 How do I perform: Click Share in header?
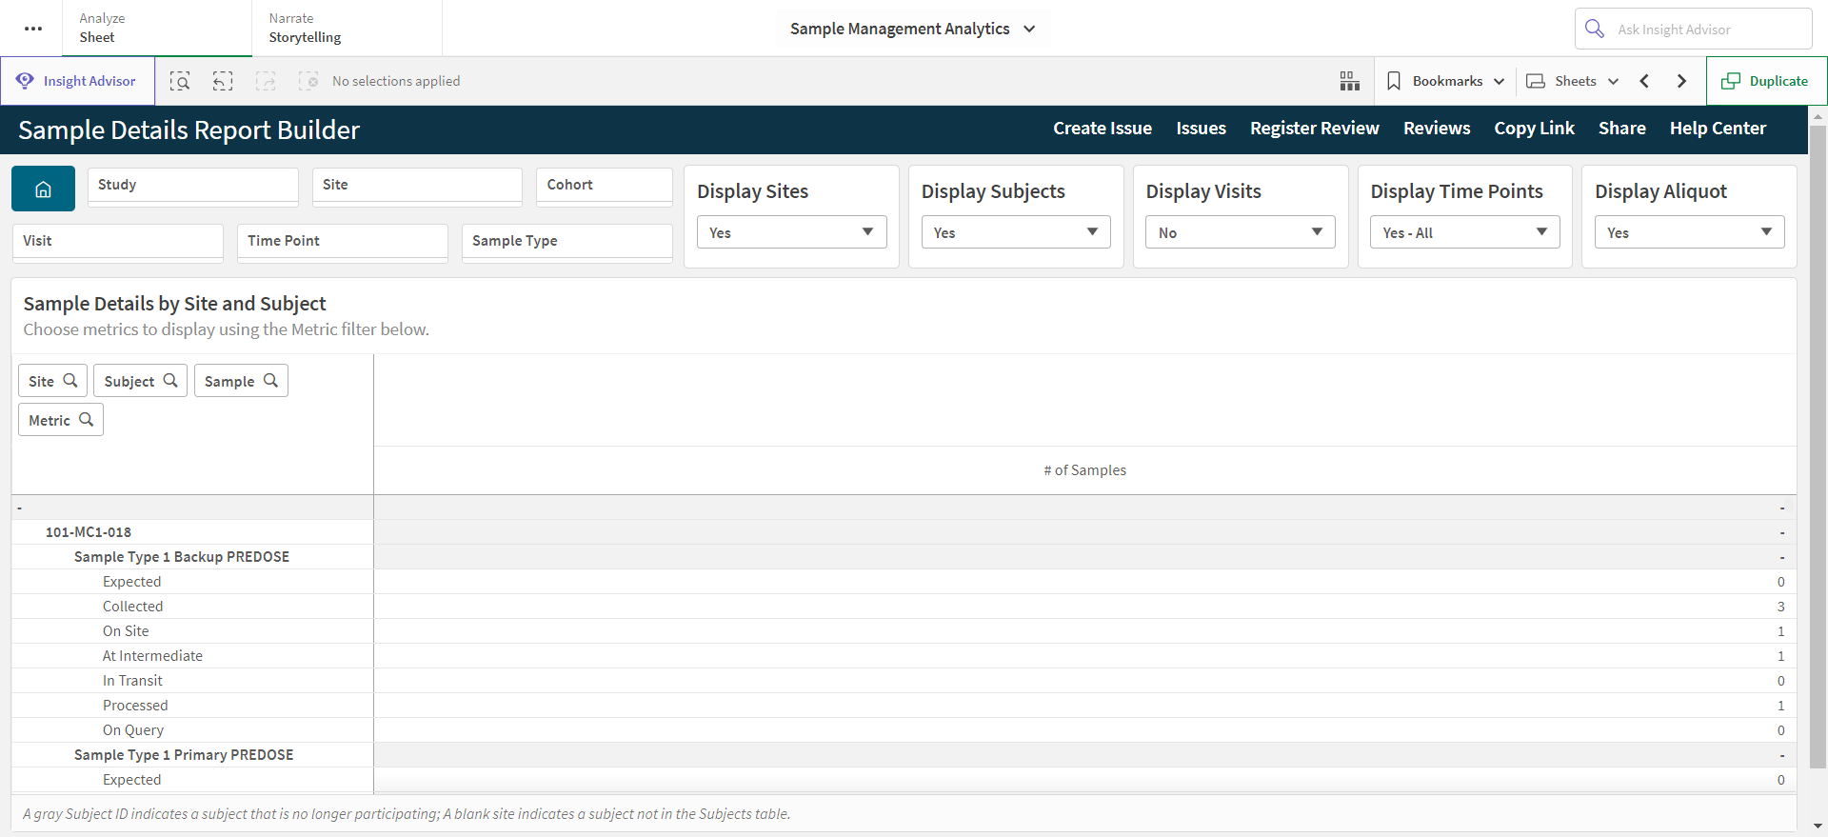1622,129
